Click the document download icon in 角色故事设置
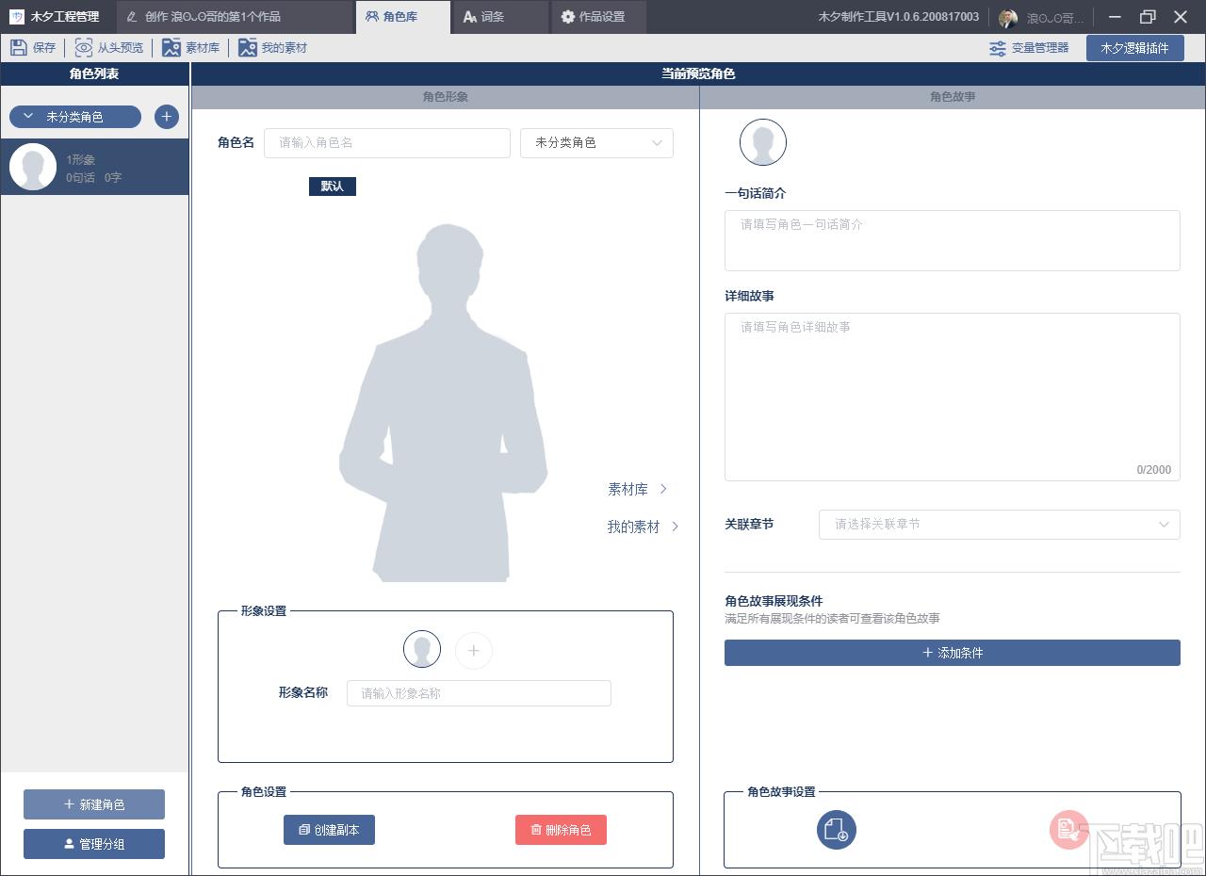 click(x=836, y=830)
